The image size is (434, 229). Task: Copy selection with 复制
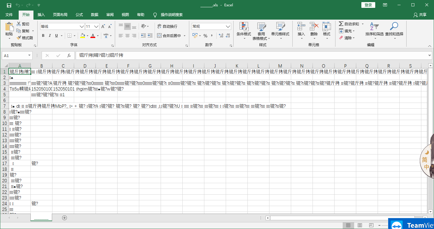(23, 31)
